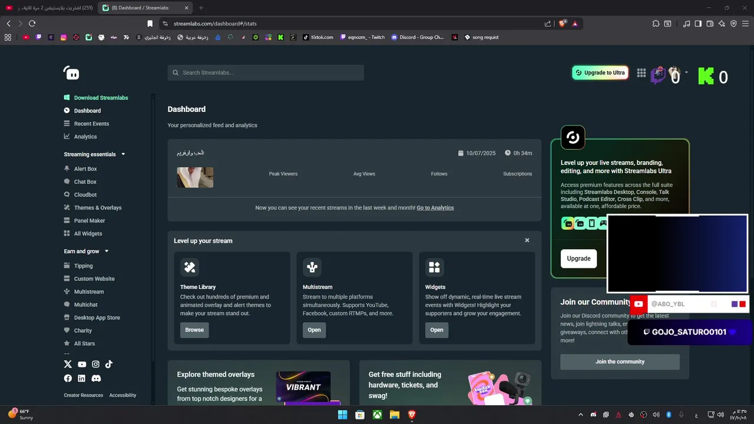Open File Explorer from taskbar

click(x=394, y=415)
